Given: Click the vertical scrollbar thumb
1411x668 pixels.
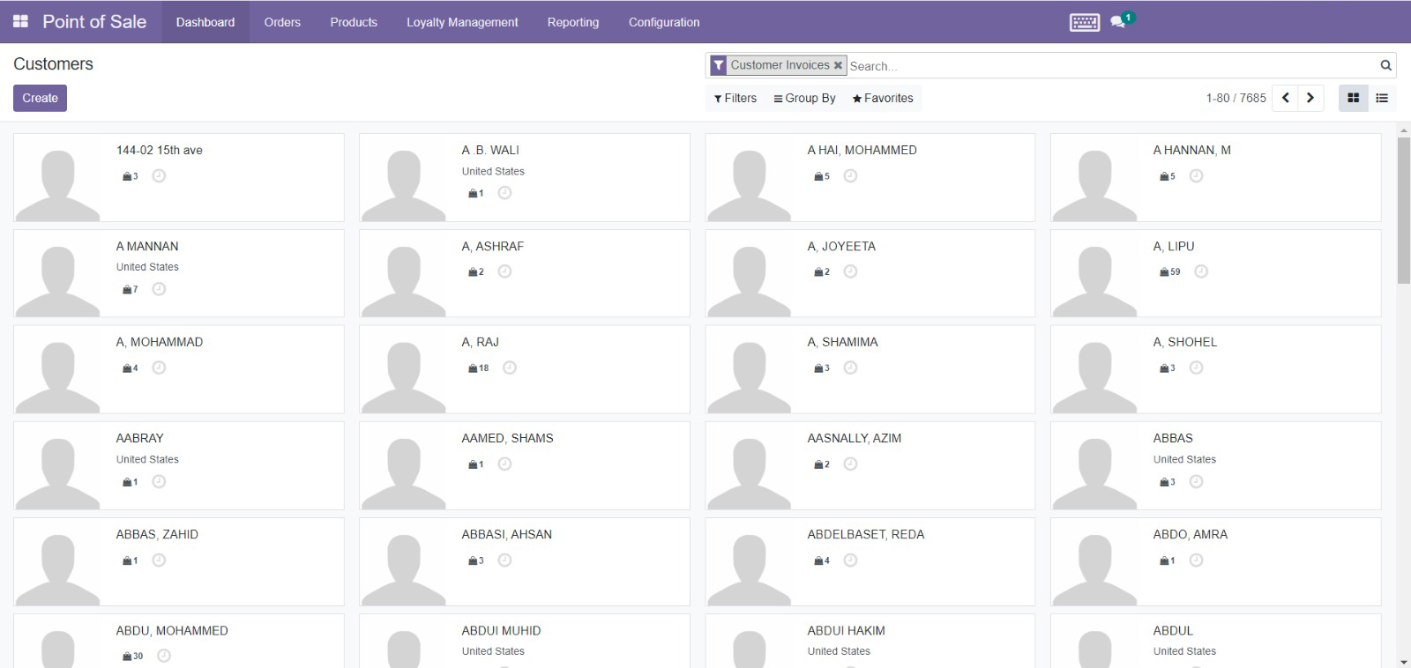Looking at the screenshot, I should pos(1403,210).
